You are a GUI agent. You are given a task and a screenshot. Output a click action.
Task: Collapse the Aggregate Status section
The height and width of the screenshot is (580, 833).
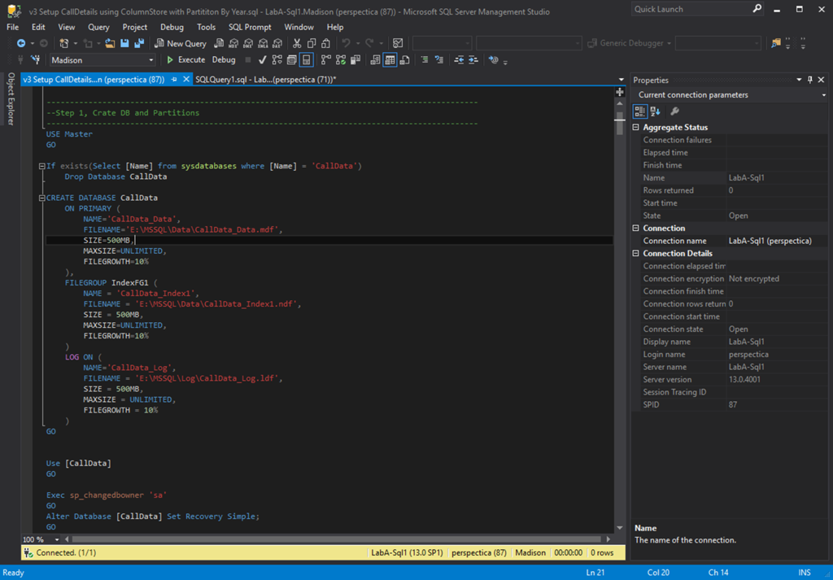(636, 128)
